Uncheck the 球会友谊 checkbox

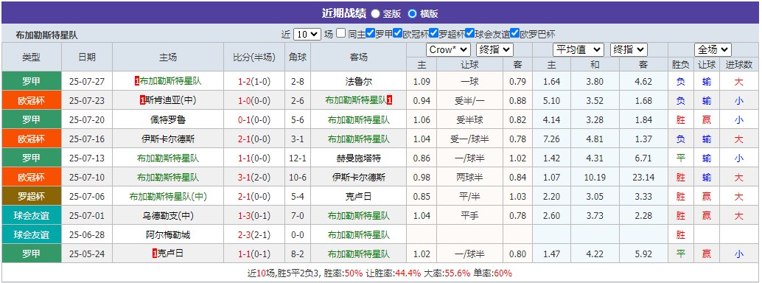click(469, 34)
